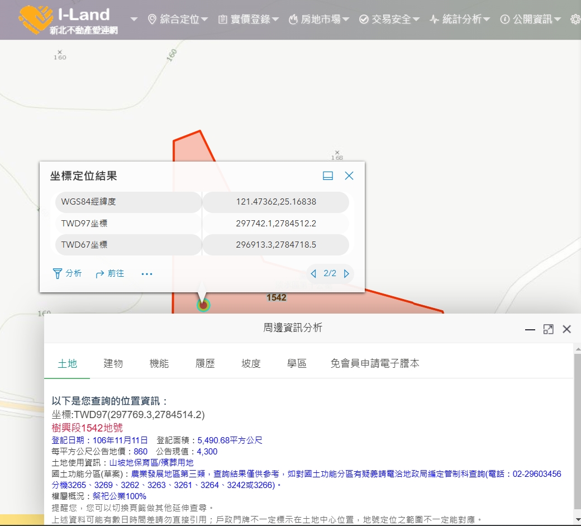This screenshot has width=581, height=526.
Task: Select the 坡度 tab
Action: (x=251, y=363)
